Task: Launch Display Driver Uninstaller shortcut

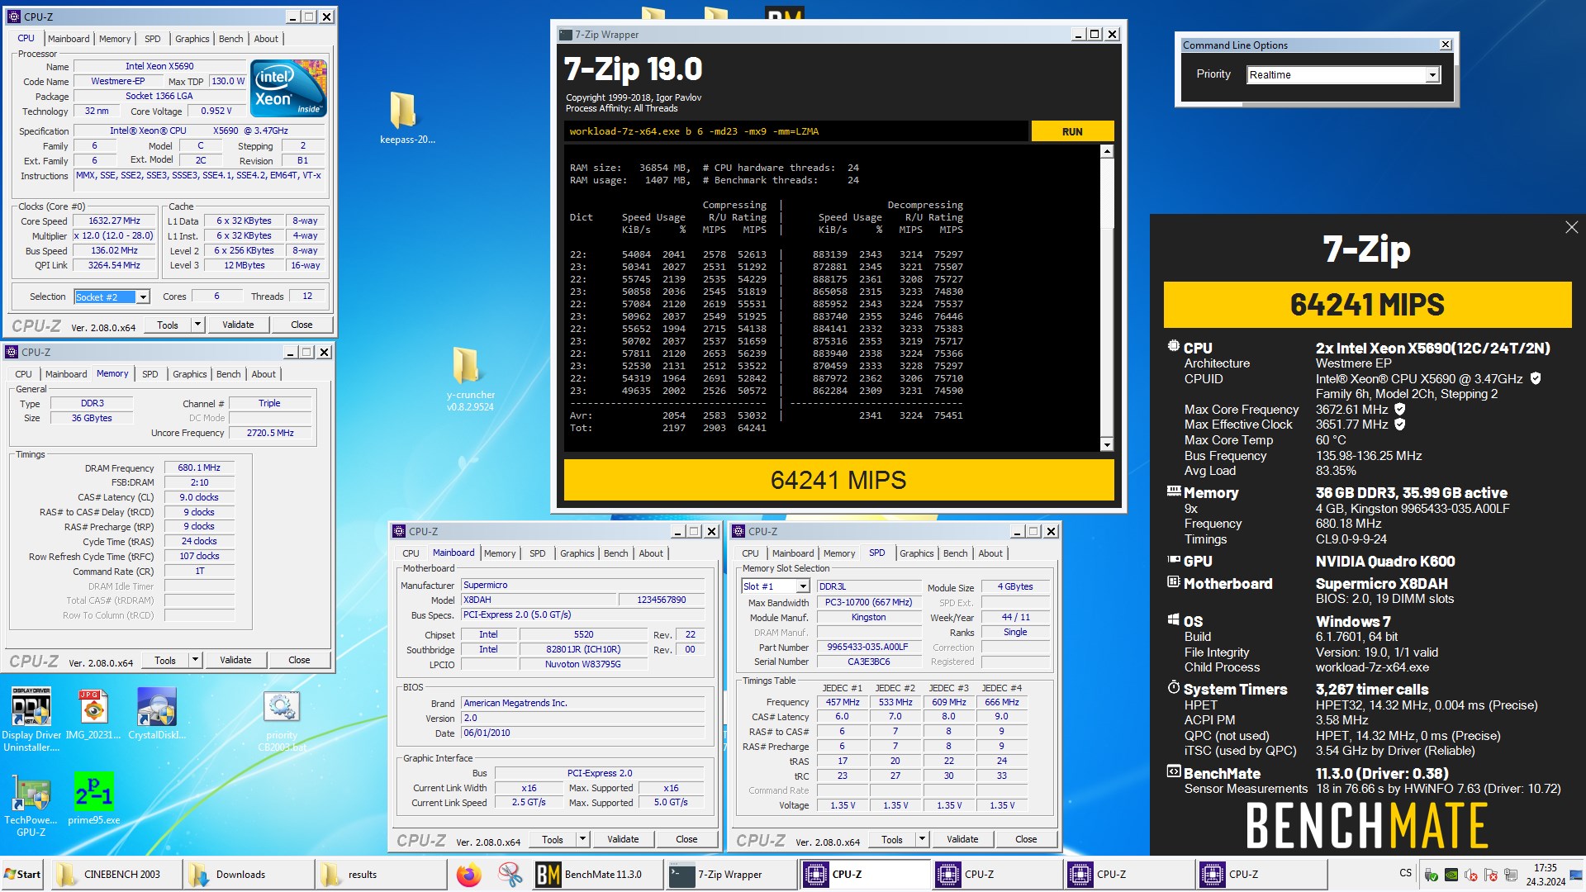Action: coord(31,706)
